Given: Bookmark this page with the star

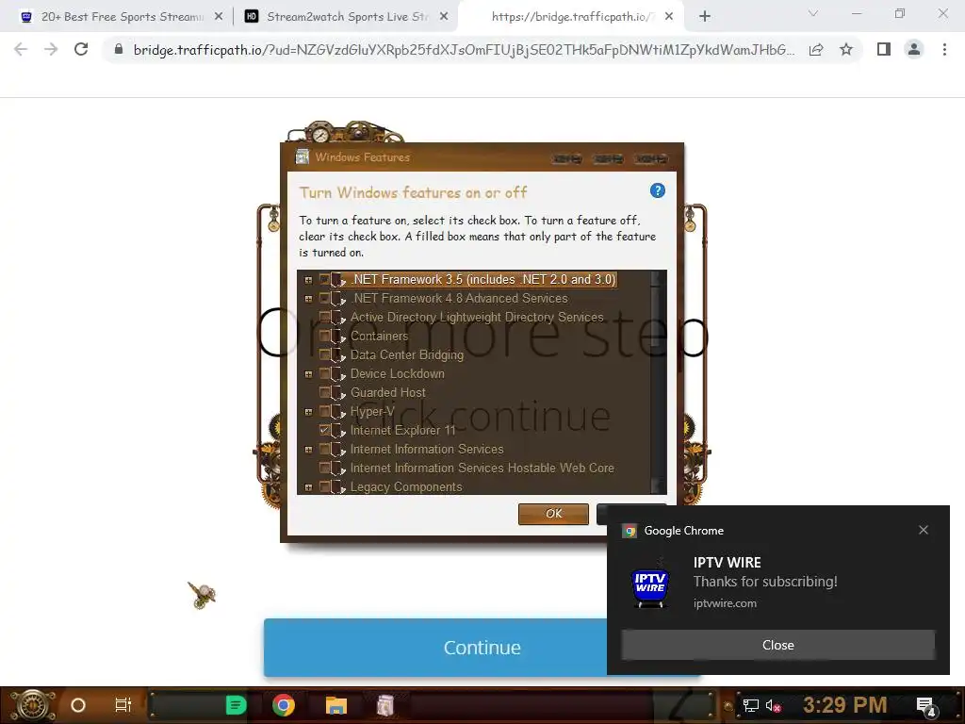Looking at the screenshot, I should tap(846, 49).
